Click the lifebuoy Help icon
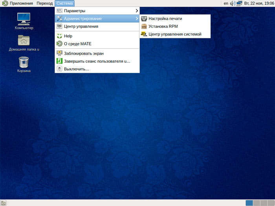 pyautogui.click(x=59, y=36)
